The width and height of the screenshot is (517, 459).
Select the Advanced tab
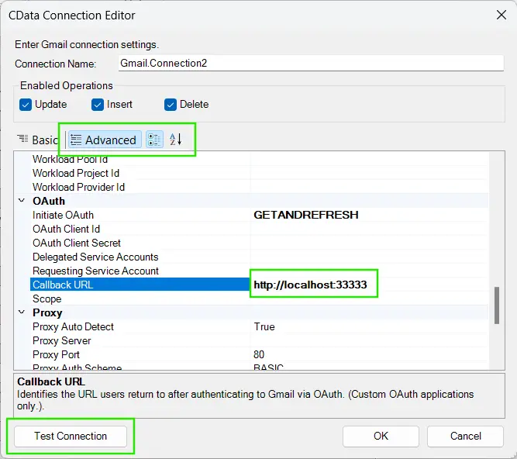click(103, 140)
